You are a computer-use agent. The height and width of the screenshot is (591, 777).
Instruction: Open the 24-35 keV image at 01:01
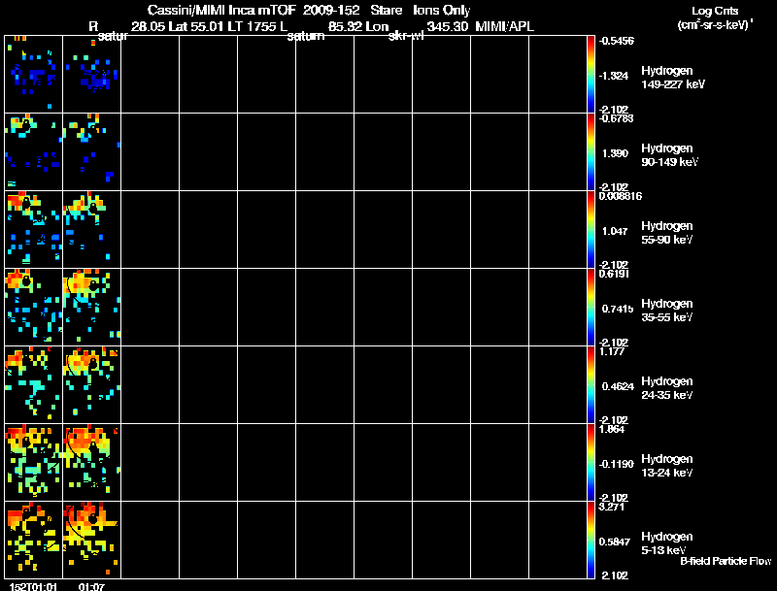[x=34, y=385]
